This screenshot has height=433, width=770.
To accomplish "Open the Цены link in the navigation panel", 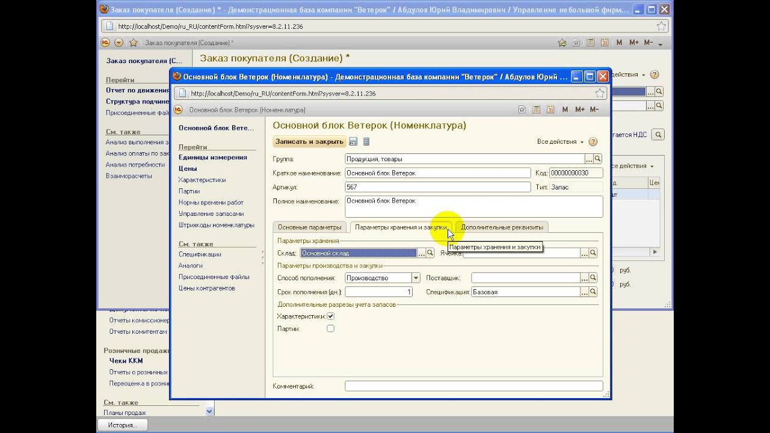I will point(188,169).
